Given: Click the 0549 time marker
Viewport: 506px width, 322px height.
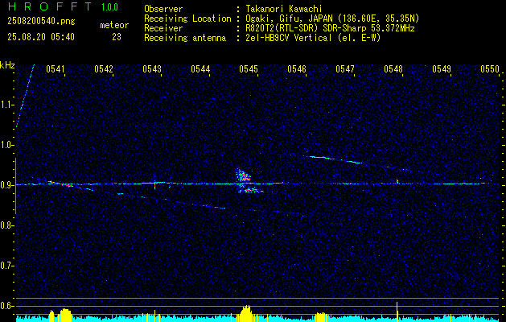Looking at the screenshot, I should [442, 68].
